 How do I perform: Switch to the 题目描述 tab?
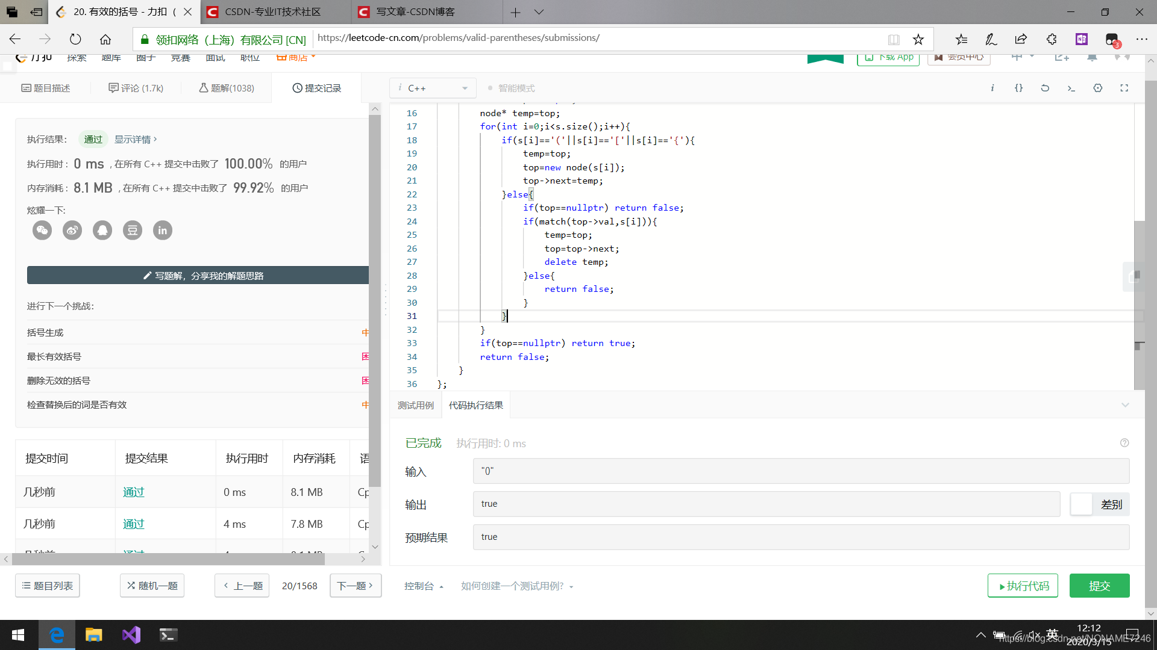point(46,88)
